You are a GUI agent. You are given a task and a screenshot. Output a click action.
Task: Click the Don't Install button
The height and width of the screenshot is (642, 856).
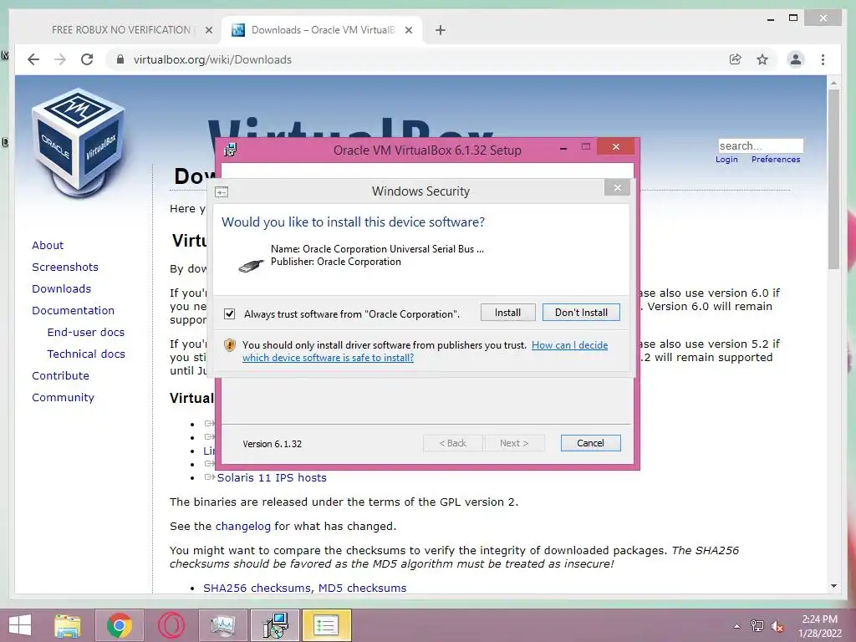click(x=581, y=313)
